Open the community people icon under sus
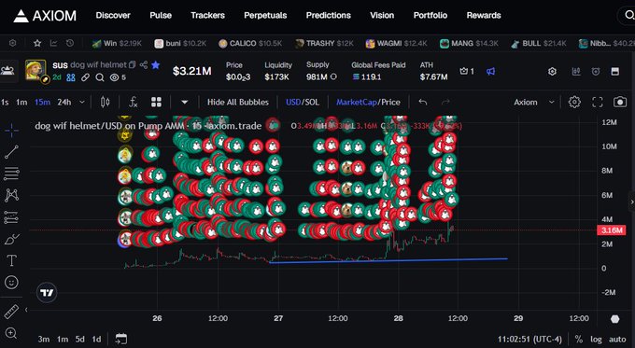Viewport: 635px width, 348px height. (71, 77)
